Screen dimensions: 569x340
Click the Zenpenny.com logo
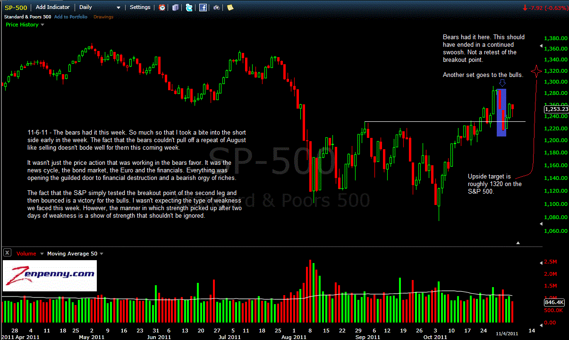click(x=50, y=275)
